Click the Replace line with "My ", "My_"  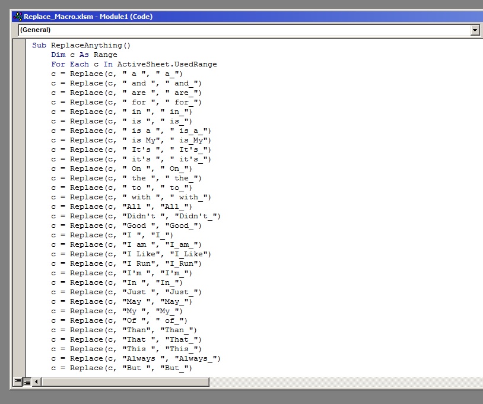click(117, 311)
